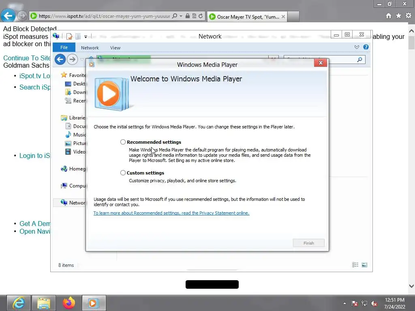This screenshot has width=415, height=311.
Task: Open the View ribbon tab
Action: coord(115,48)
